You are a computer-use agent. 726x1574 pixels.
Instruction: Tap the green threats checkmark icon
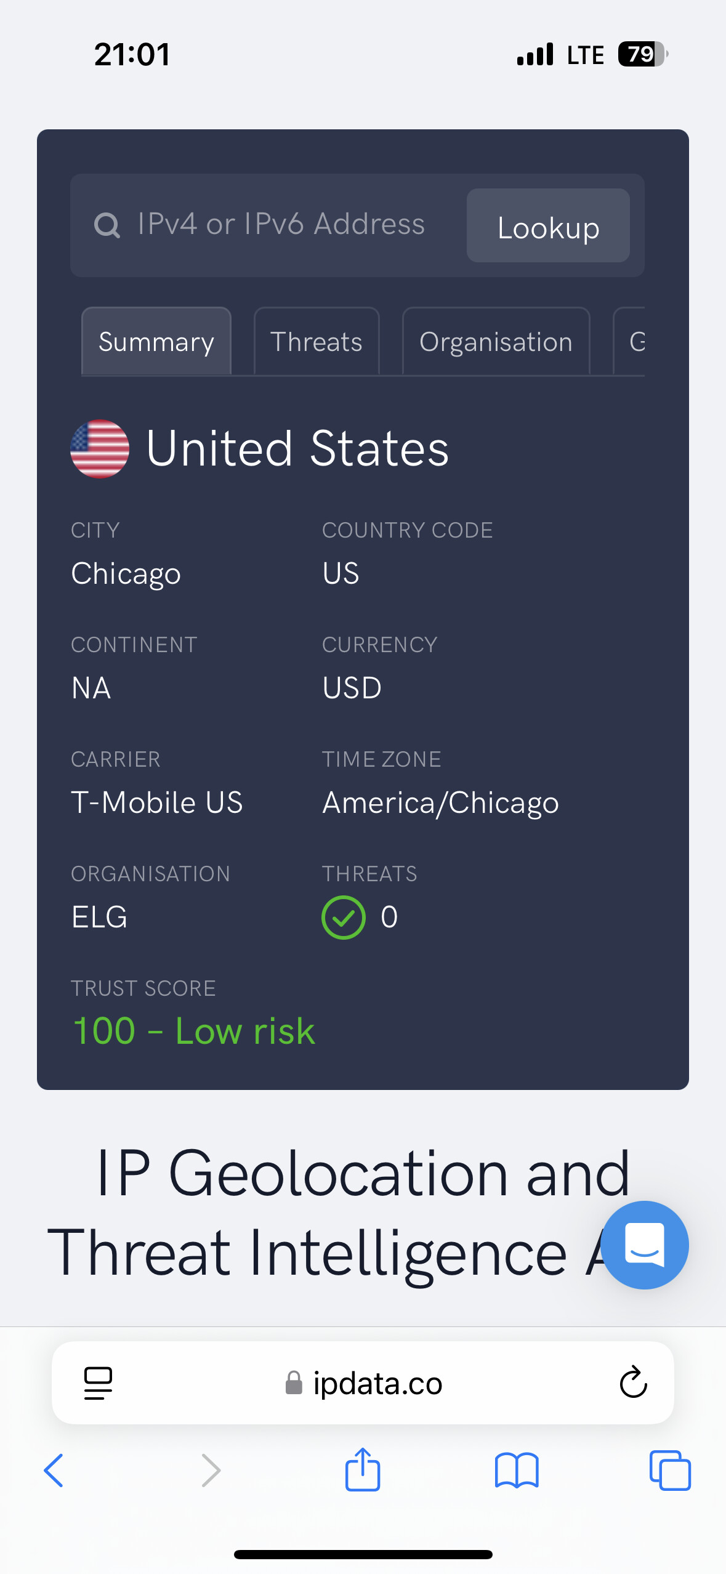[344, 918]
